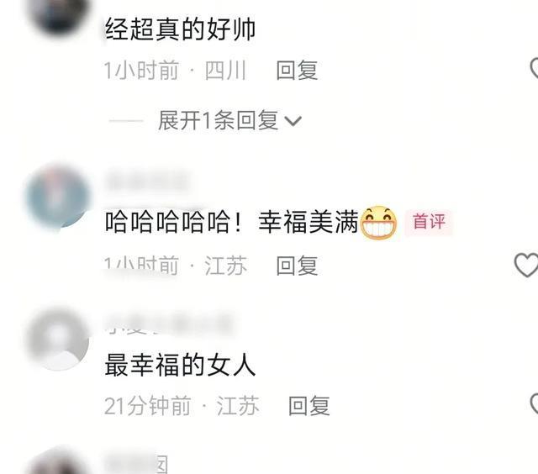This screenshot has height=474, width=538.
Task: Select the comment text "最幸福的女人"
Action: (180, 365)
